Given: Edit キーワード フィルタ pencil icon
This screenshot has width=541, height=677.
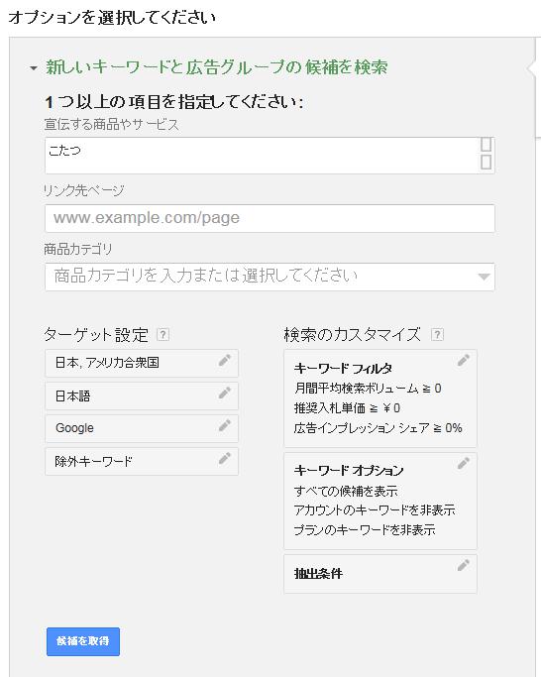Looking at the screenshot, I should click(x=464, y=360).
